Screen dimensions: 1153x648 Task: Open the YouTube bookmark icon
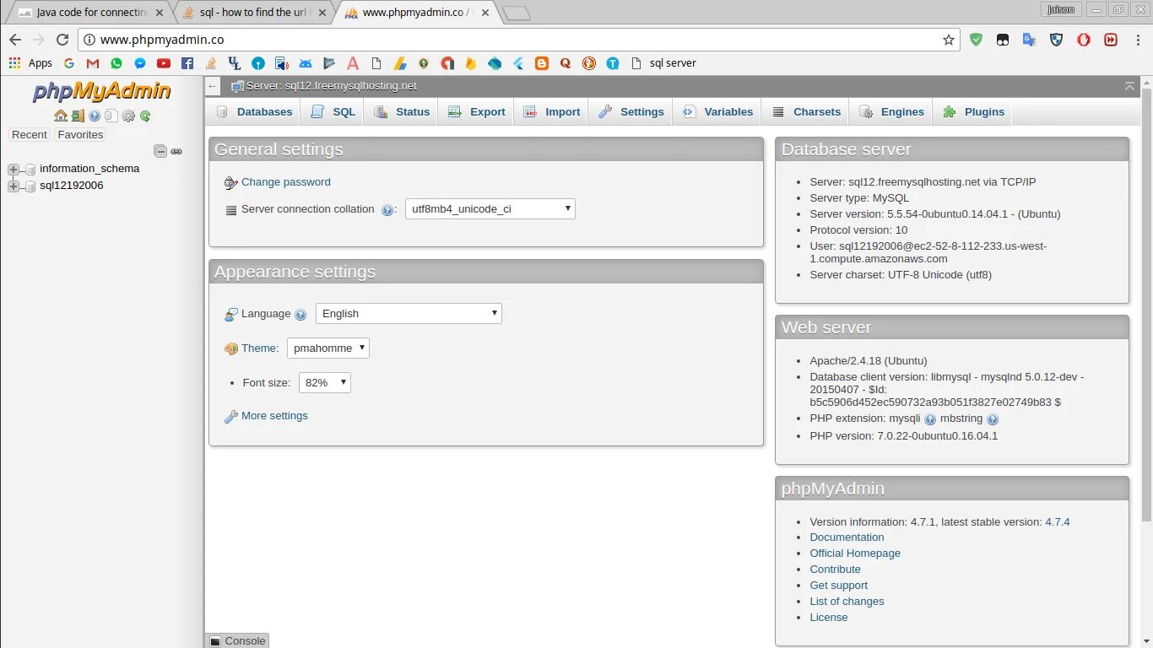(164, 63)
